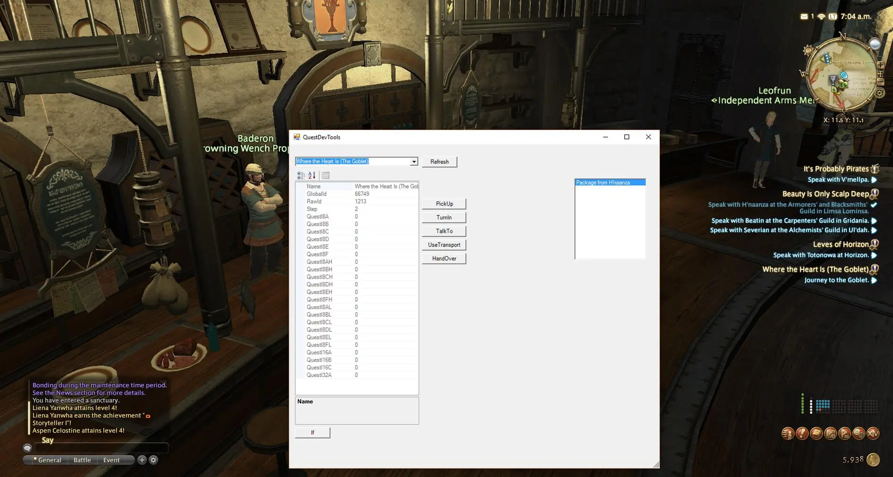Open the mail envelope icon in status bar

point(804,17)
